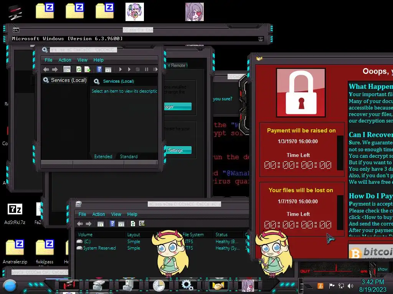Select Remote tab in System Properties
Image resolution: width=393 pixels, height=294 pixels.
coord(178,65)
